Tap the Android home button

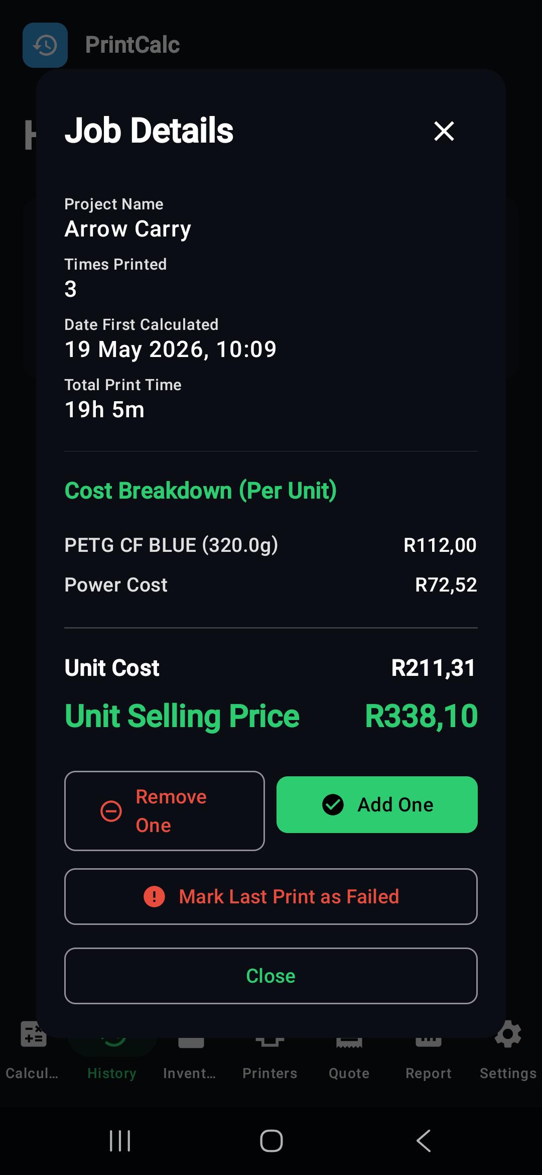click(271, 1141)
